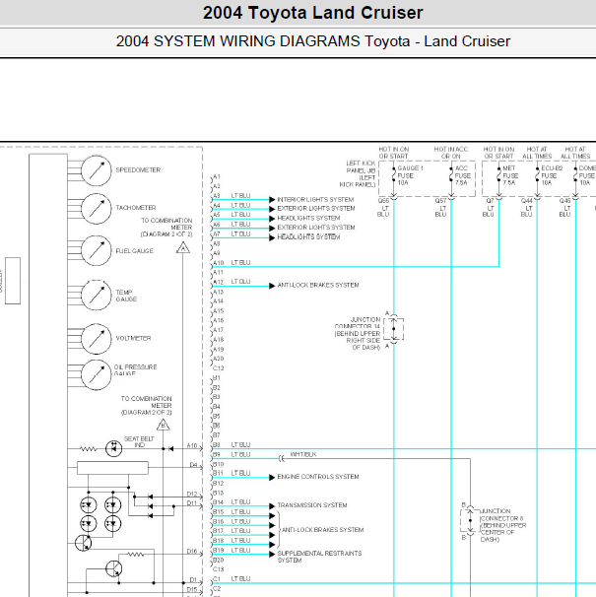Screen dimensions: 596x597
Task: Select HEADLIGHTS SYSTEM on the A5 wire
Action: tap(308, 218)
